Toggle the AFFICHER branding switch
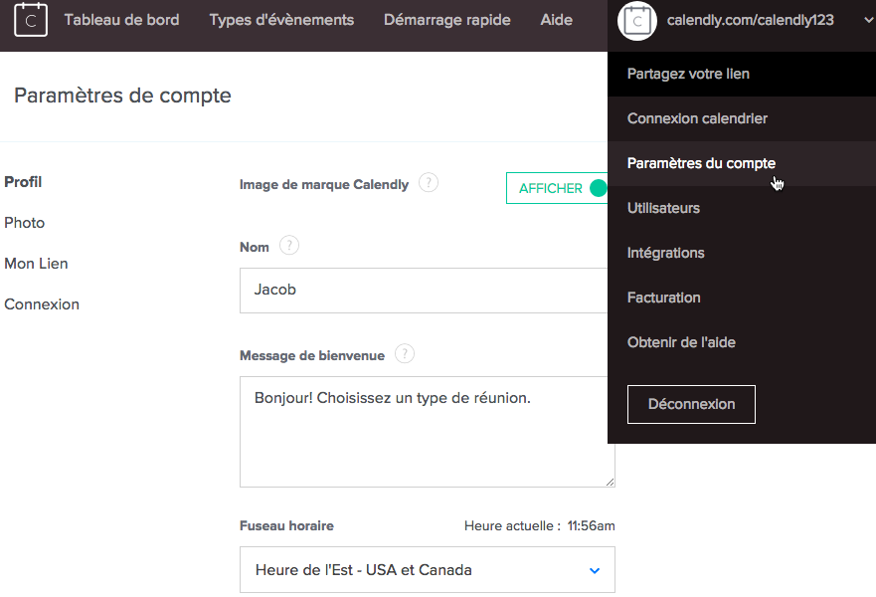The image size is (876, 597). [557, 188]
